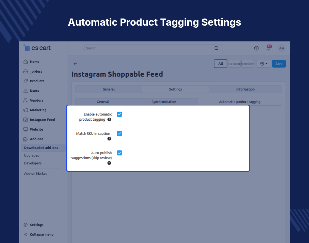
Task: Open Upgrades in sidebar
Action: [x=31, y=155]
